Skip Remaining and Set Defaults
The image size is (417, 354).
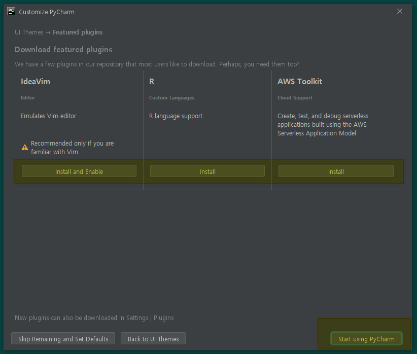63,339
